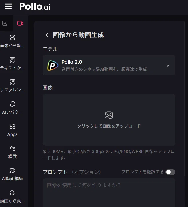This screenshot has width=188, height=207.
Task: Focus the prompt text field
Action: coord(109,193)
